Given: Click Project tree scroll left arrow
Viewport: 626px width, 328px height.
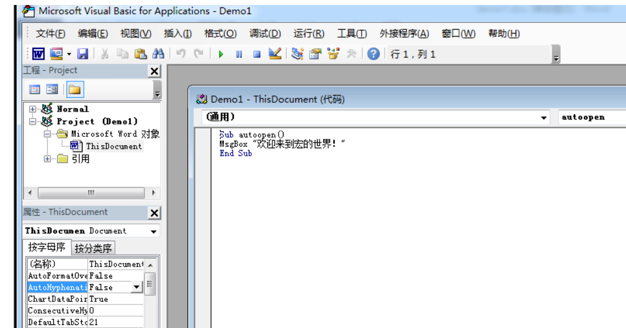Looking at the screenshot, I should (x=30, y=193).
